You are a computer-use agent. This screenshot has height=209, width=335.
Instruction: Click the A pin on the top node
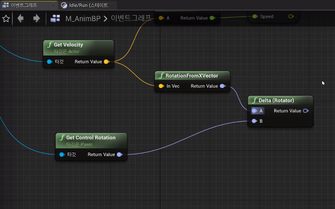point(161,18)
